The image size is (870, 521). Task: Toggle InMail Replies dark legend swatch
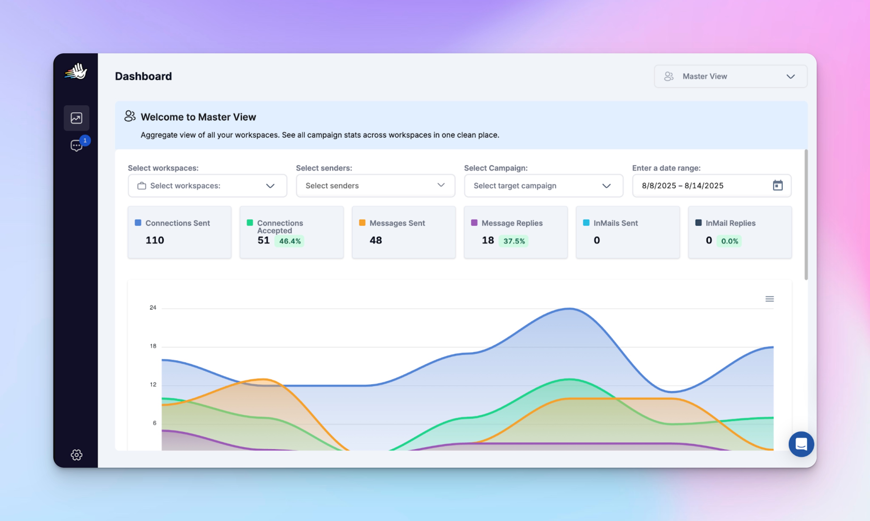pos(698,223)
